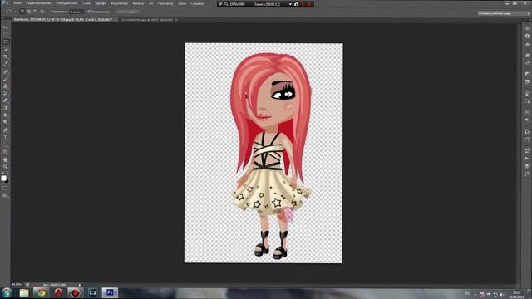This screenshot has height=299, width=532.
Task: Open the Окно menu
Action: [x=182, y=3]
